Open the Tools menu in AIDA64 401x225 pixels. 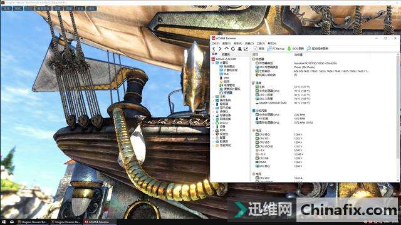click(x=261, y=43)
